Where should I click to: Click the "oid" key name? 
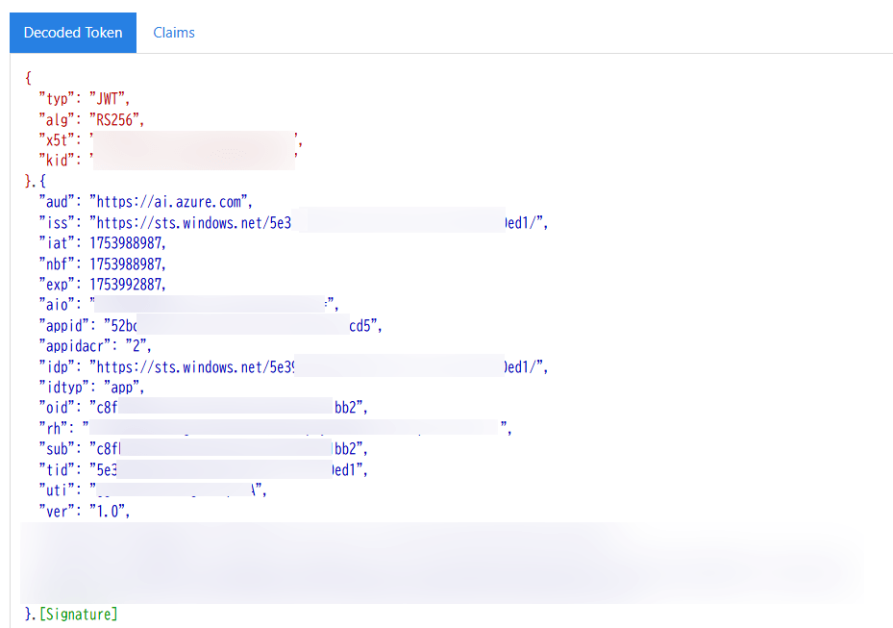[56, 408]
